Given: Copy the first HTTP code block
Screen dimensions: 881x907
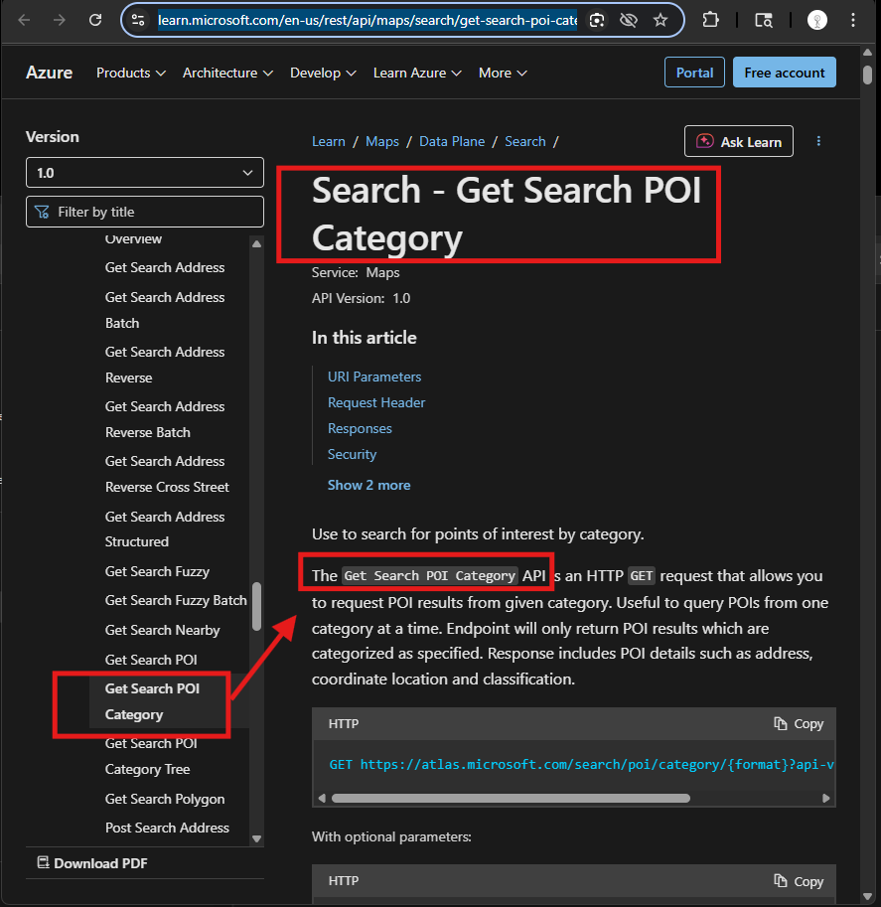Looking at the screenshot, I should click(x=799, y=723).
